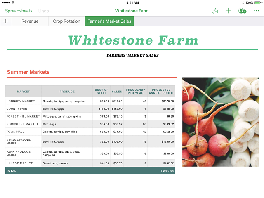Go back to Spreadsheets
The height and width of the screenshot is (198, 264).
[19, 11]
